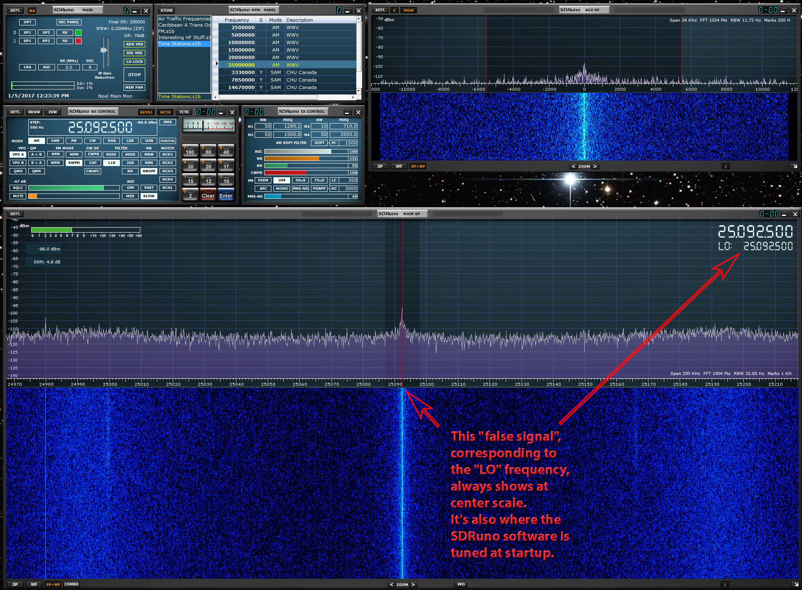Image resolution: width=802 pixels, height=590 pixels.
Task: Select CW mode
Action: pos(92,141)
